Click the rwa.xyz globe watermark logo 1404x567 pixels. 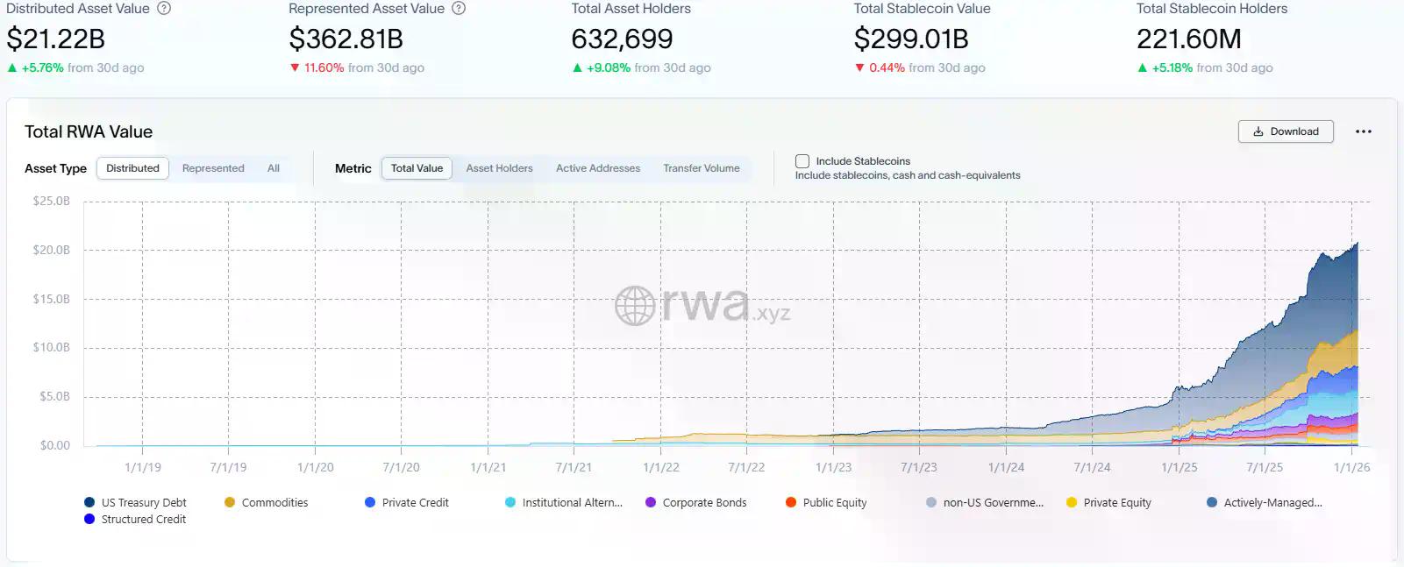(635, 307)
